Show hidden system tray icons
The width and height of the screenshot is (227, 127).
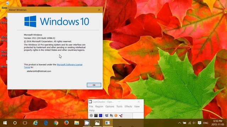tap(179, 123)
